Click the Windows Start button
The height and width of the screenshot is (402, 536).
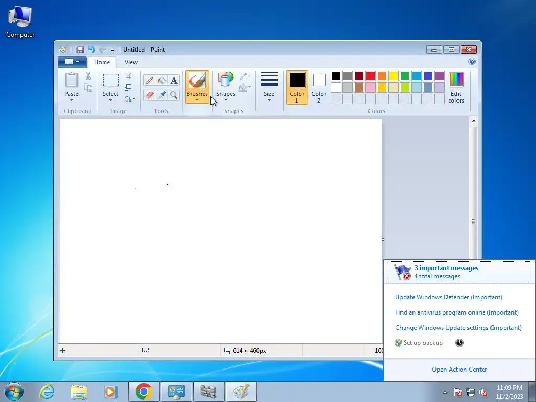tap(14, 392)
